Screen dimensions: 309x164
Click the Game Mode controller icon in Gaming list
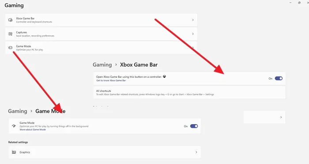[11, 48]
